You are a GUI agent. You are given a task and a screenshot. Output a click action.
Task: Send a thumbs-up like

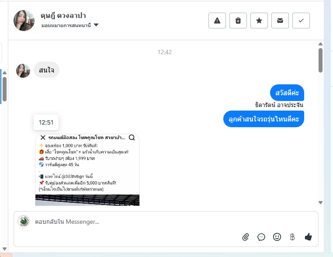(x=308, y=236)
